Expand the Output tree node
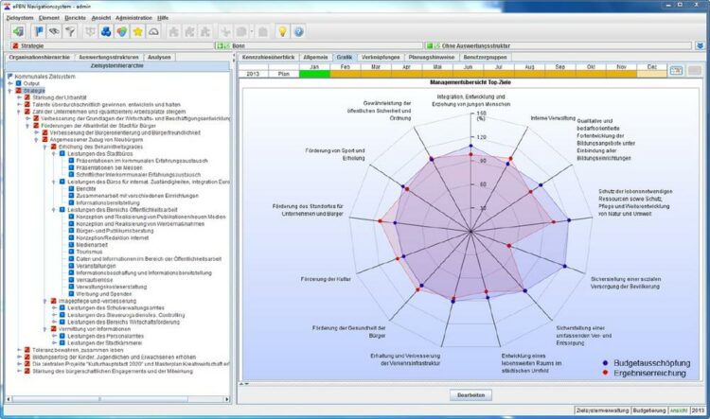710x419 pixels. (11, 83)
